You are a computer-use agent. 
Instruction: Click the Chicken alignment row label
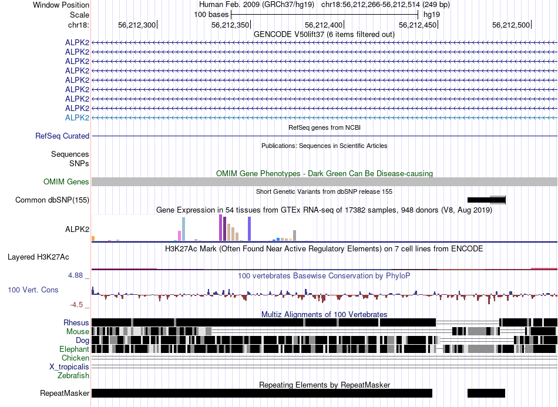75,358
